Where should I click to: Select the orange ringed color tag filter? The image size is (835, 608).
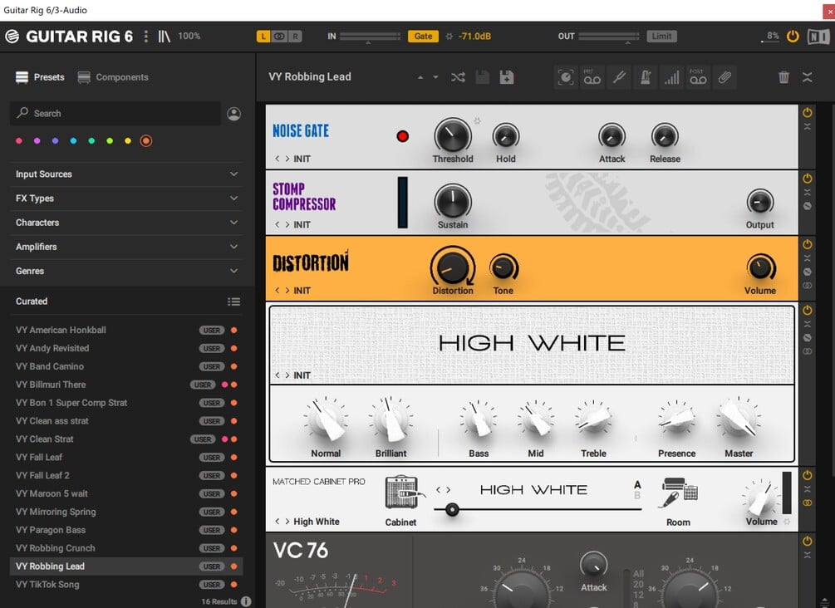click(146, 141)
